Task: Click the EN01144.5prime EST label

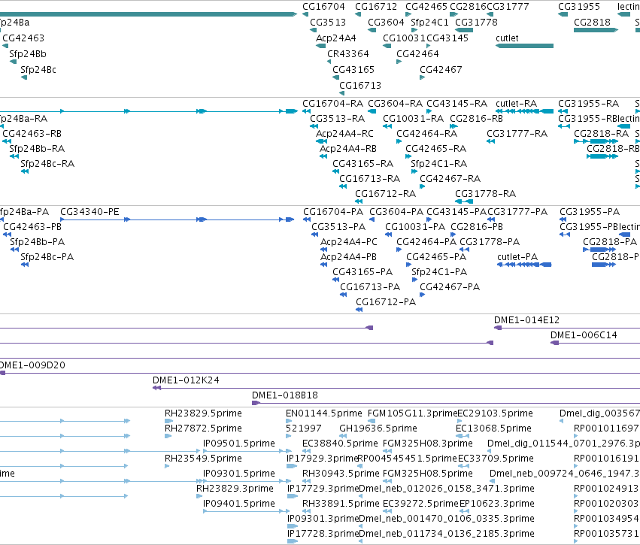Action: pos(323,413)
